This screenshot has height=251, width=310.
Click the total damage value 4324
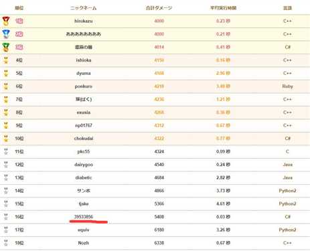pos(159,151)
